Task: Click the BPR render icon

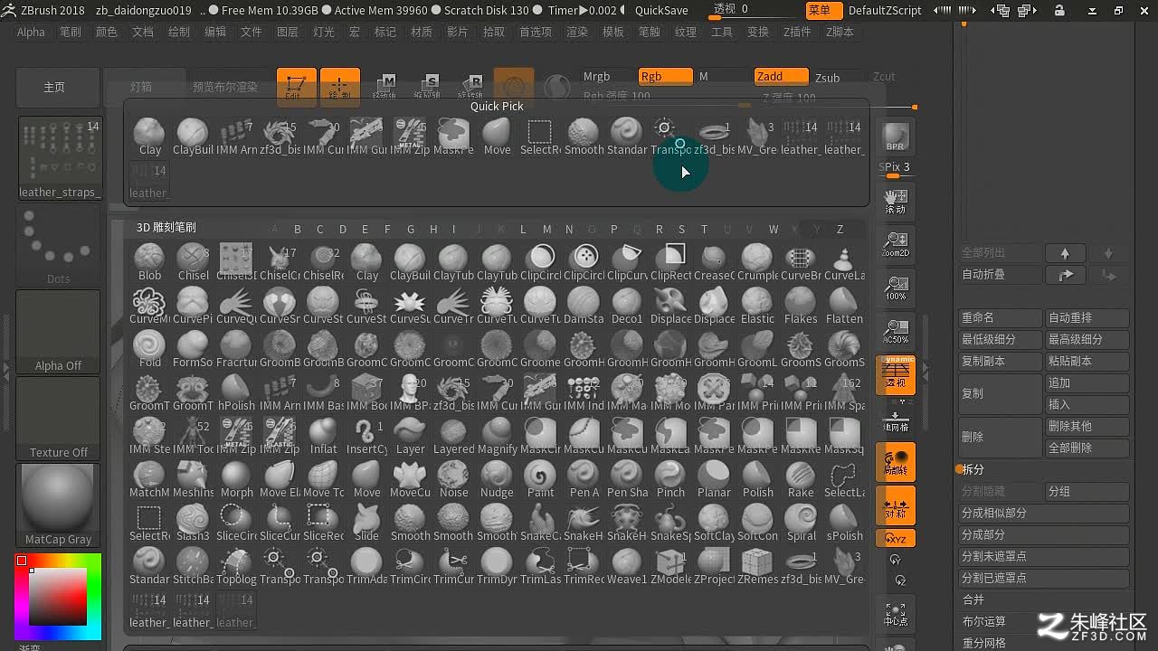Action: pyautogui.click(x=895, y=137)
